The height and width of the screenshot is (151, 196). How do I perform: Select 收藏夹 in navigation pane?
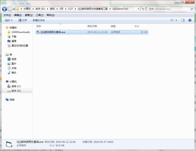13,28
